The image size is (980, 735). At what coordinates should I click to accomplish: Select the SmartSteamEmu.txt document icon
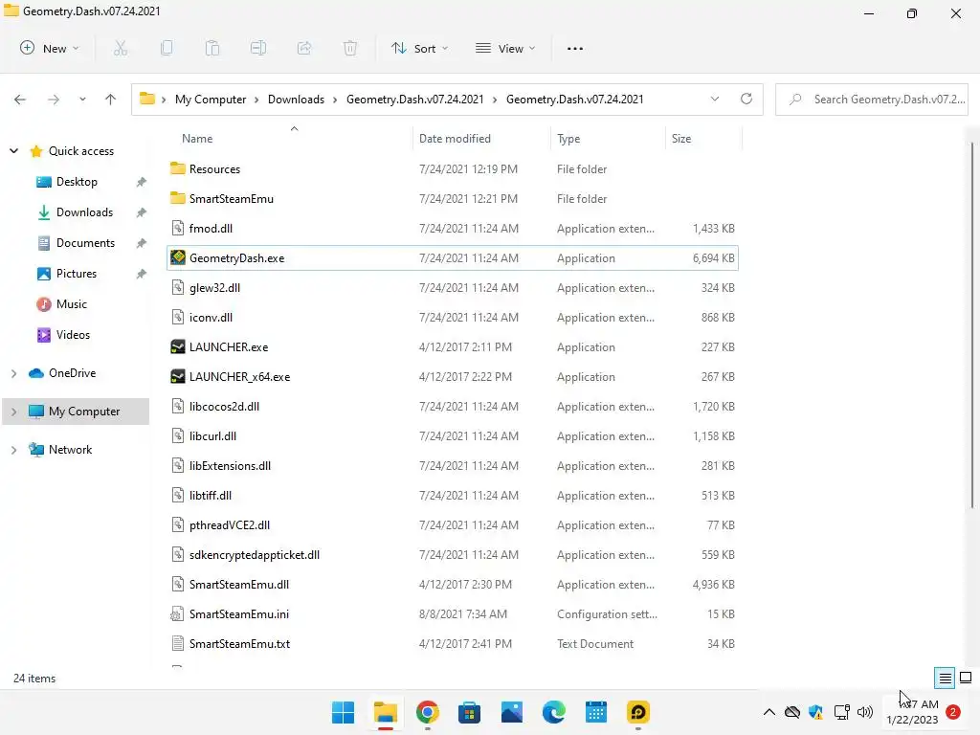(178, 643)
